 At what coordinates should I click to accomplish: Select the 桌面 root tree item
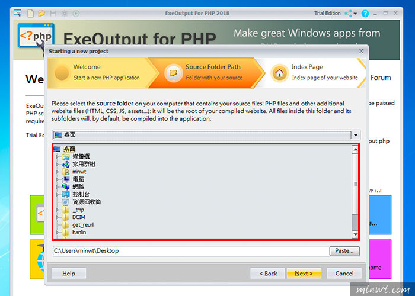pyautogui.click(x=69, y=149)
